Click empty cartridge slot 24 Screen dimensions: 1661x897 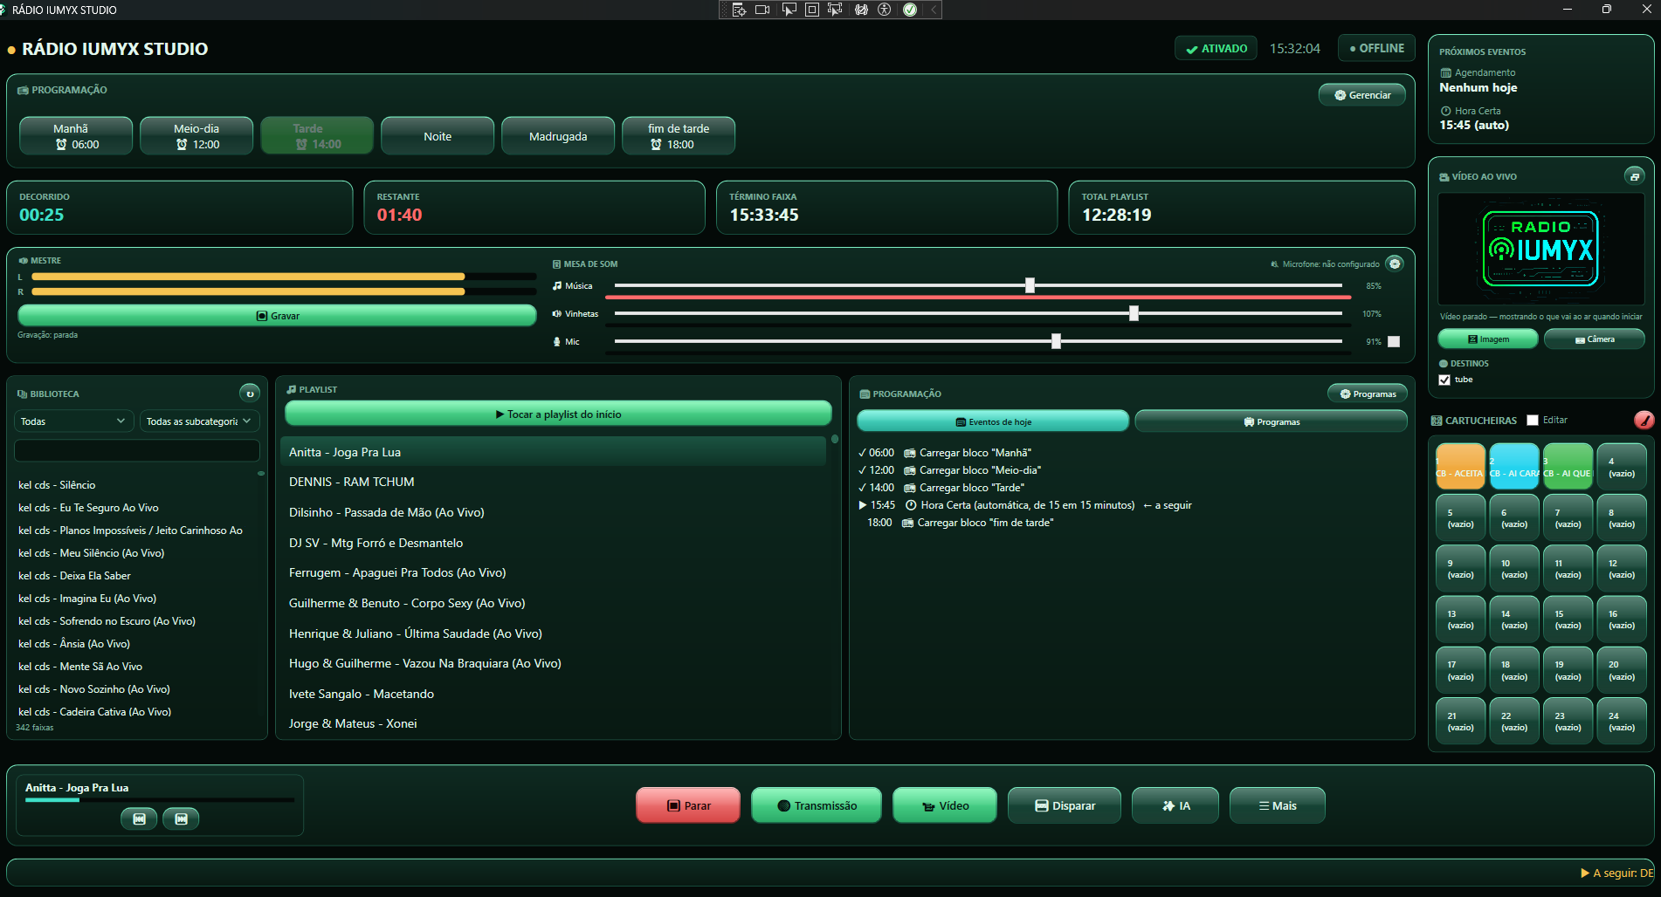(1622, 722)
